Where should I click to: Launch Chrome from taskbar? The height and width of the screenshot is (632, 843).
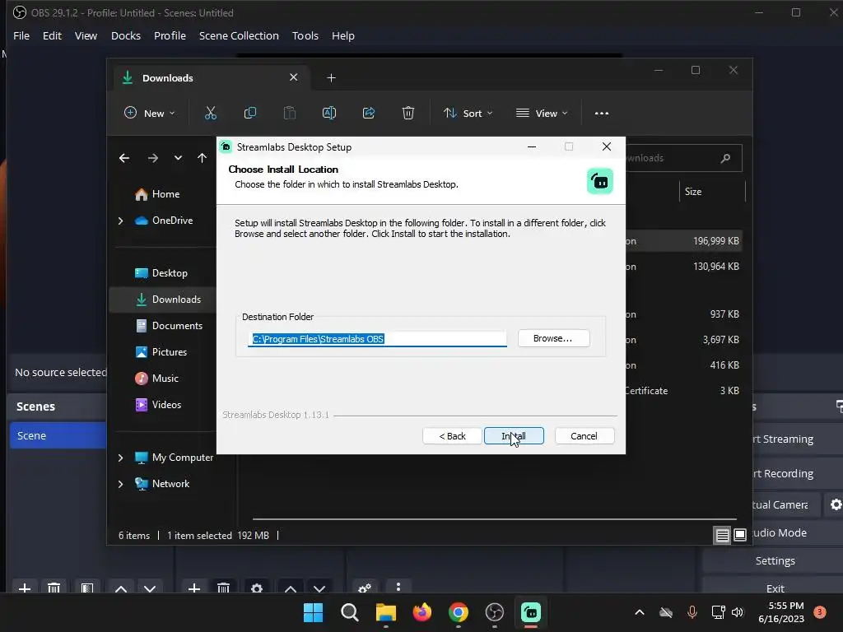(458, 612)
